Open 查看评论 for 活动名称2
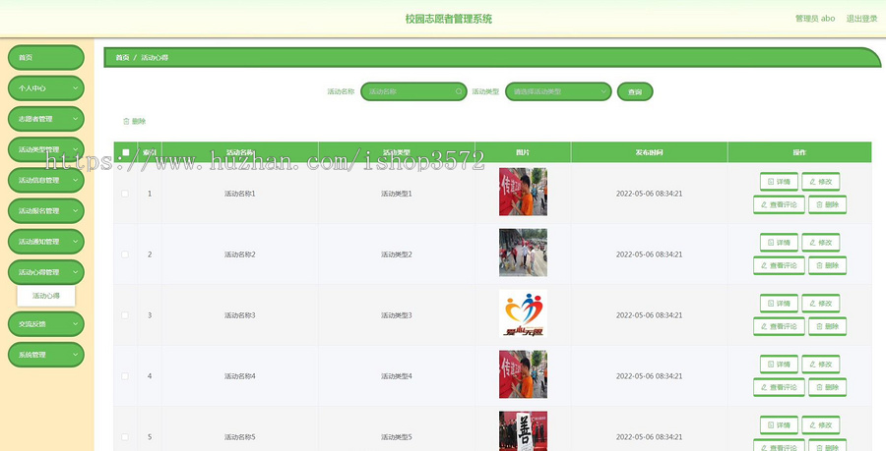This screenshot has width=886, height=451. 779,265
